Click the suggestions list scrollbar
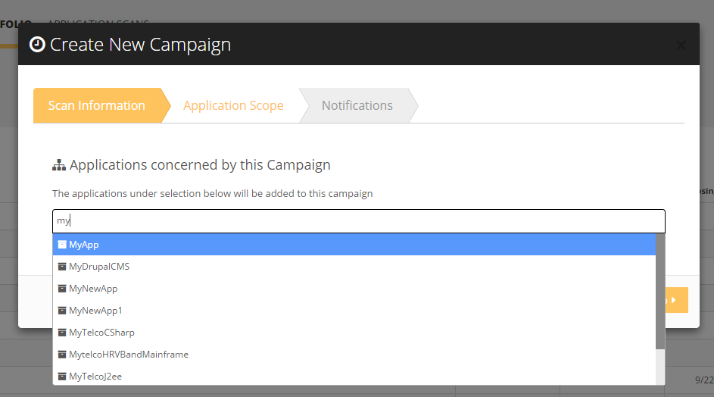 [660, 292]
